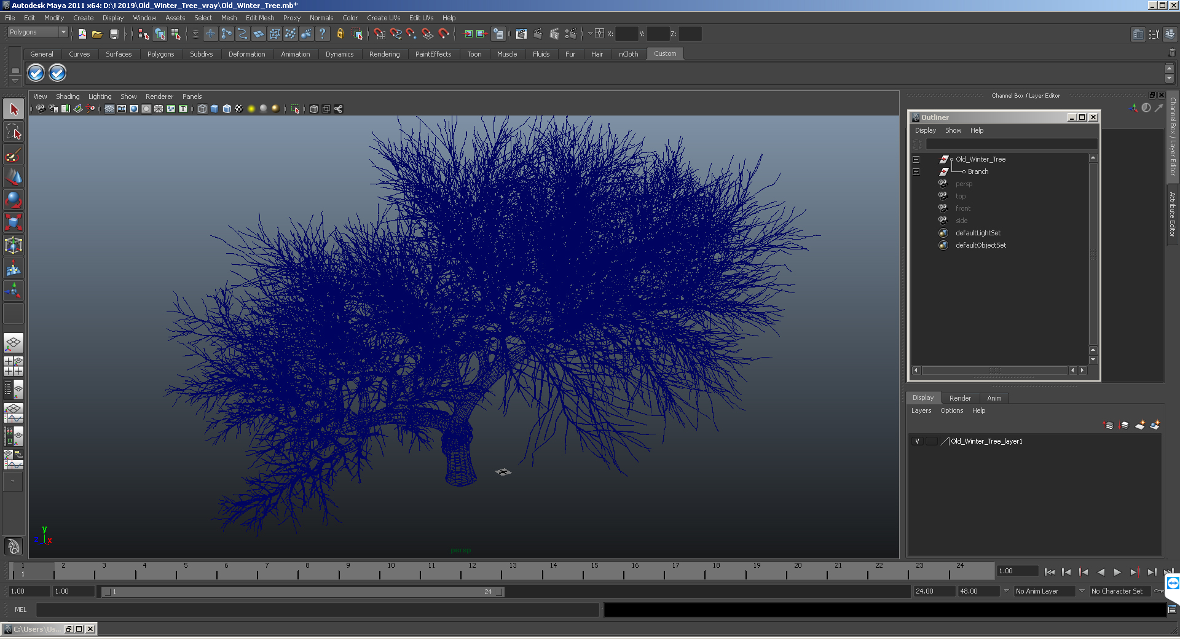Viewport: 1180px width, 639px height.
Task: Toggle visibility V of Old_Winter_Tree_layer1
Action: pos(917,441)
